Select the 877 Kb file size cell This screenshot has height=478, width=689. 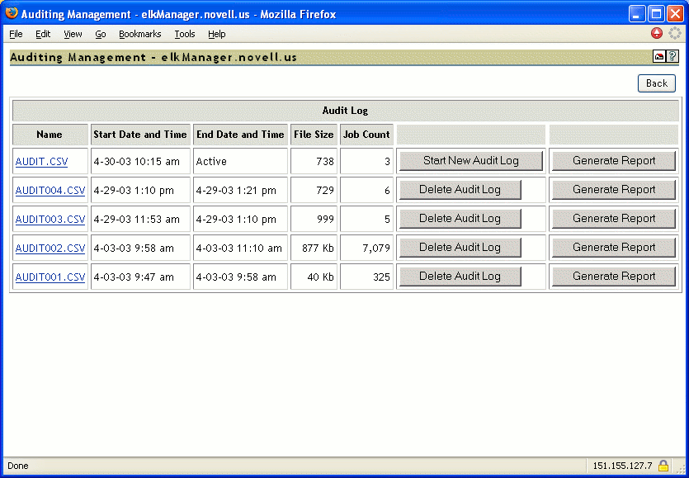click(x=314, y=248)
